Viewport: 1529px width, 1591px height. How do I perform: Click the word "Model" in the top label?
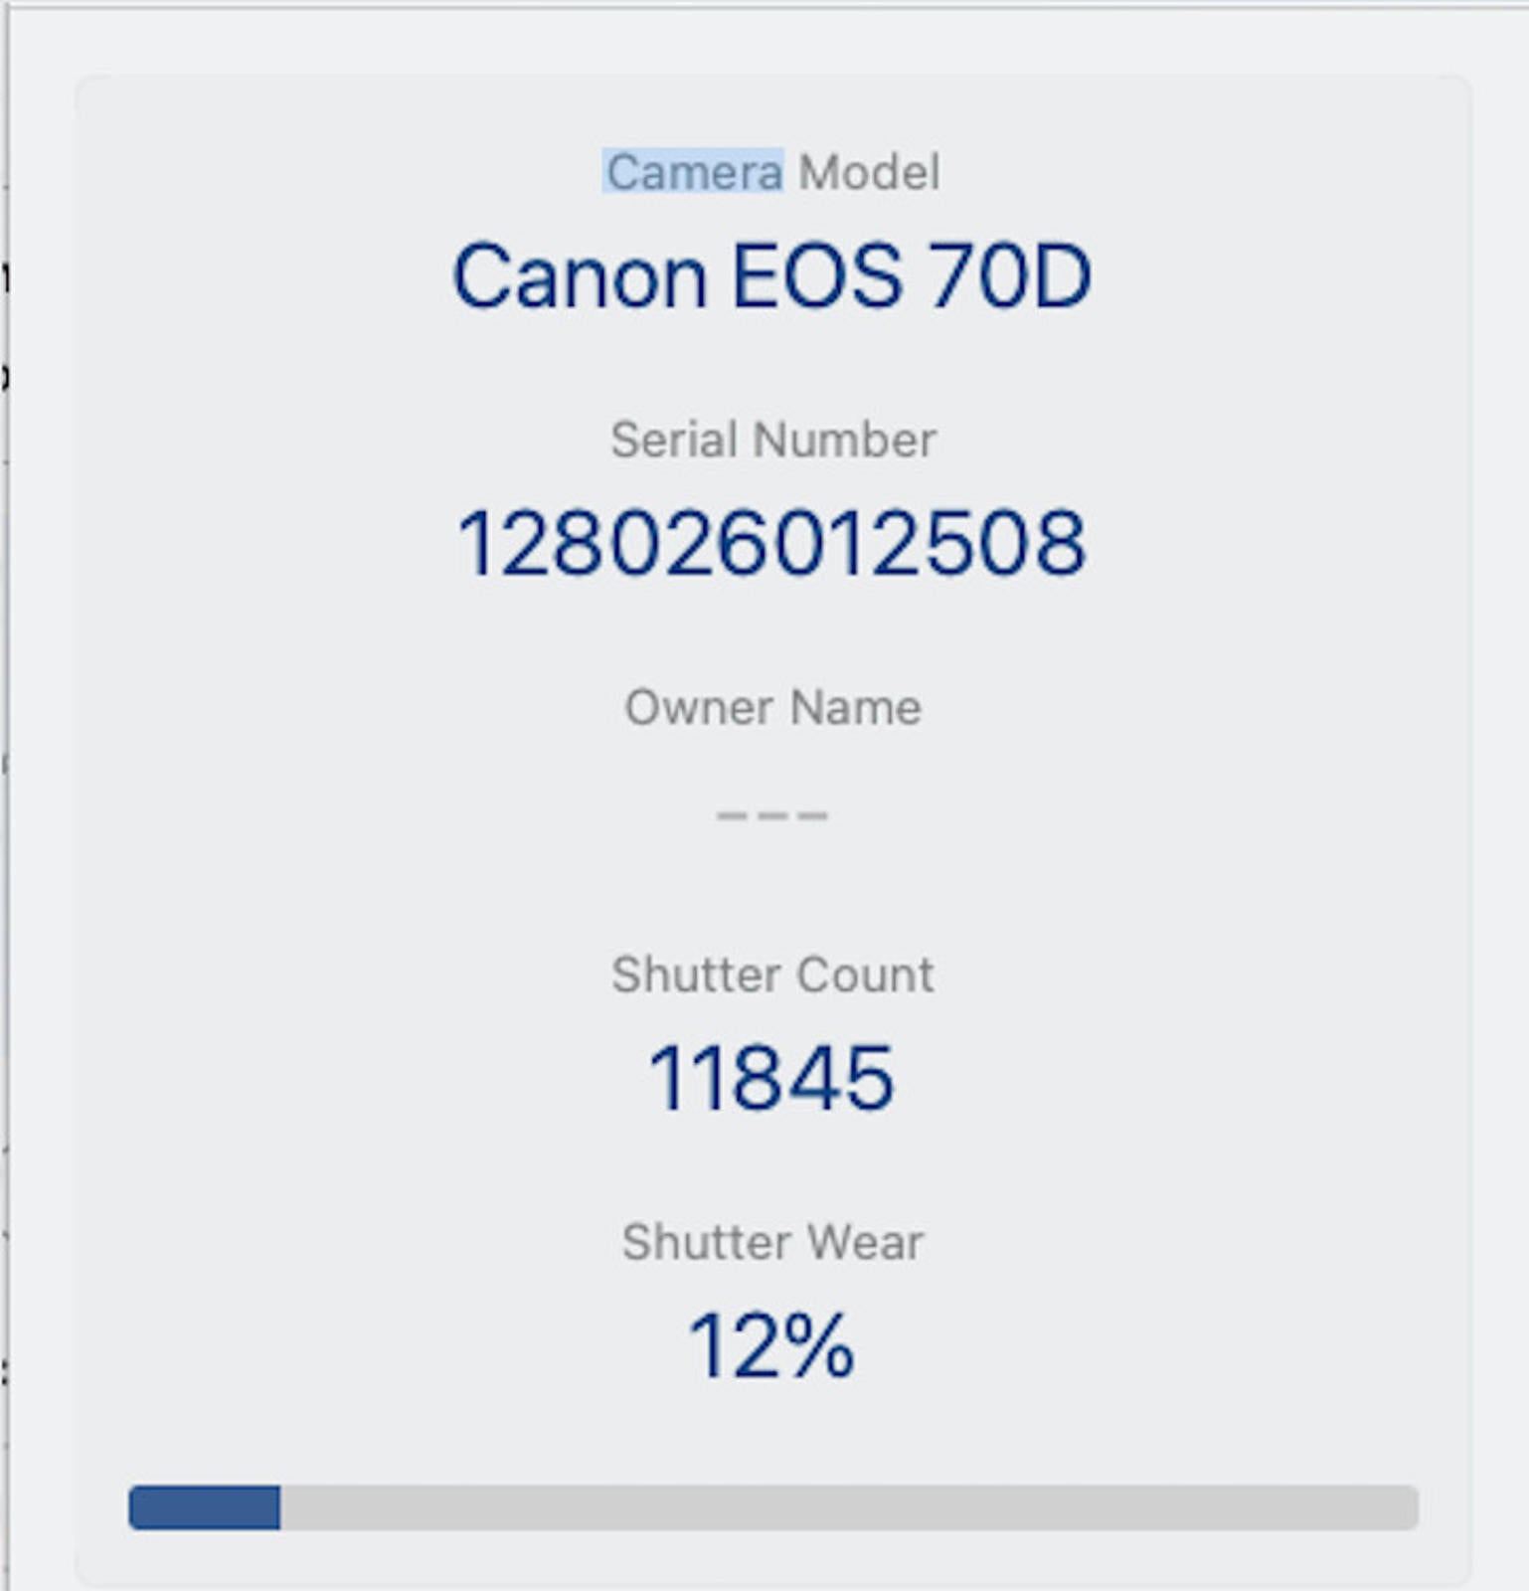point(869,173)
